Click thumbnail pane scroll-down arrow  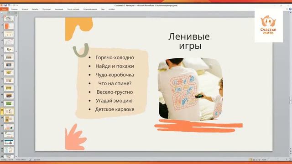coord(16,157)
